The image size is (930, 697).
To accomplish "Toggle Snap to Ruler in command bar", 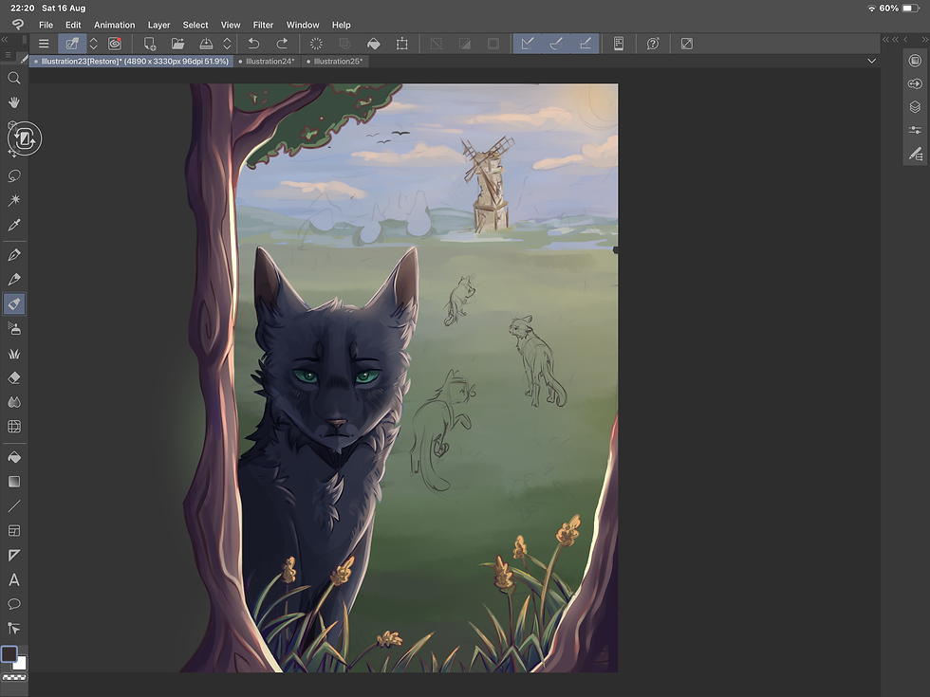I will coord(528,44).
